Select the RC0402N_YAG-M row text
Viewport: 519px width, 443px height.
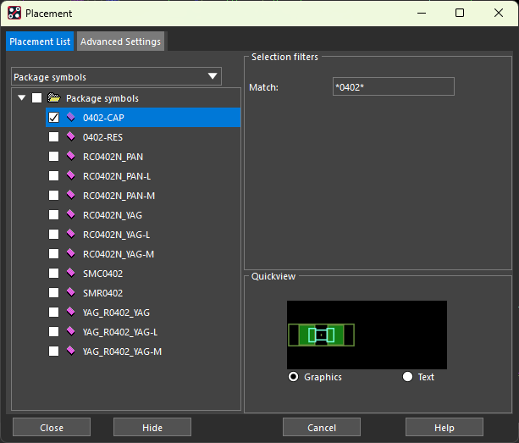pos(119,254)
